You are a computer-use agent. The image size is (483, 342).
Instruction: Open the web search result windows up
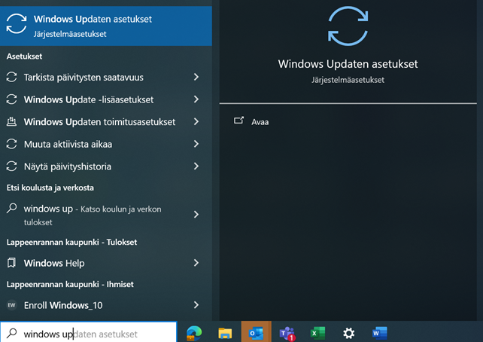[105, 215]
